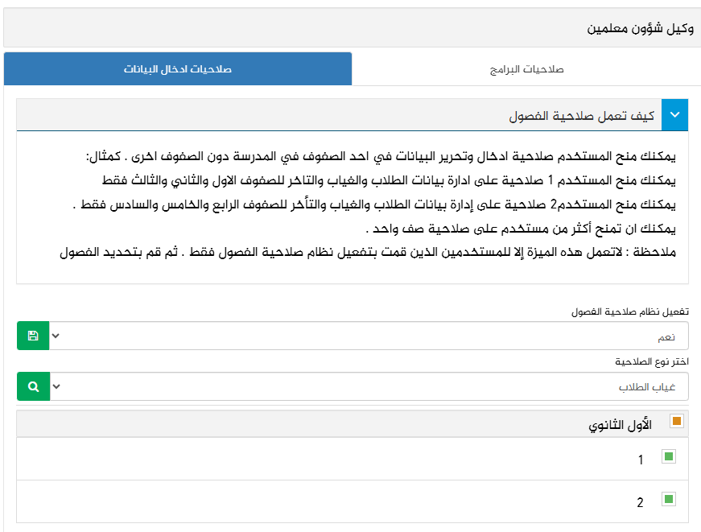Uncheck the checkbox for class 1

pyautogui.click(x=668, y=457)
